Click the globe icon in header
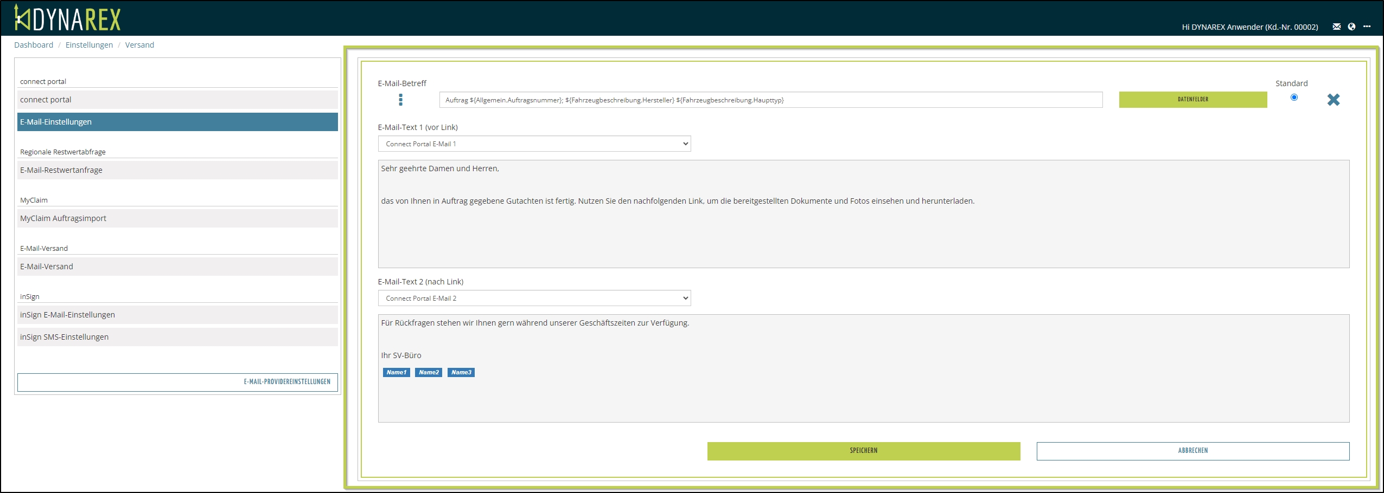Screen dimensions: 1384x493 1351,27
